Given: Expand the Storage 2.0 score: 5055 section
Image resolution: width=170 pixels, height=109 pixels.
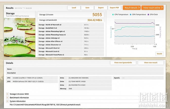Looking at the screenshot, I should [x=7, y=94].
